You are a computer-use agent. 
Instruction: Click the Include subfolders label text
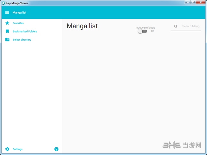coord(145,28)
